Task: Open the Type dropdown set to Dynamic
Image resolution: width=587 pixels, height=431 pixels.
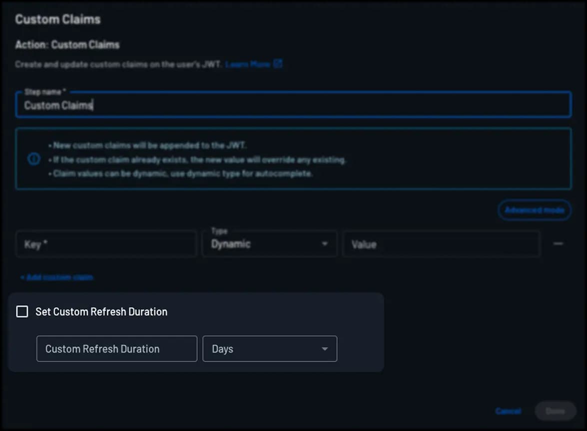Action: pos(270,244)
